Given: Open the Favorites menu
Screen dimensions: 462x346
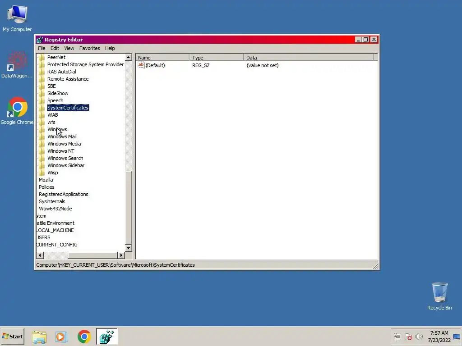Looking at the screenshot, I should click(x=90, y=48).
